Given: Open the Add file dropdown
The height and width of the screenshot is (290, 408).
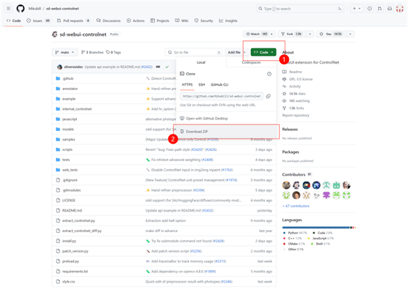Looking at the screenshot, I should 236,52.
